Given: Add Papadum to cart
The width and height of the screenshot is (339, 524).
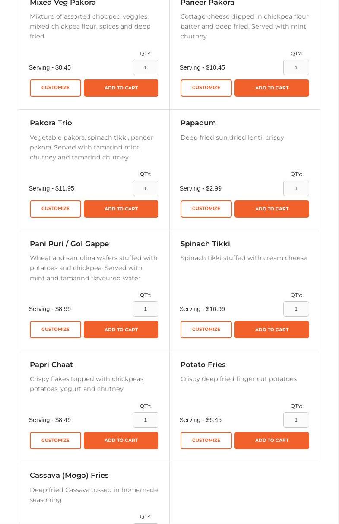Looking at the screenshot, I should pyautogui.click(x=272, y=209).
